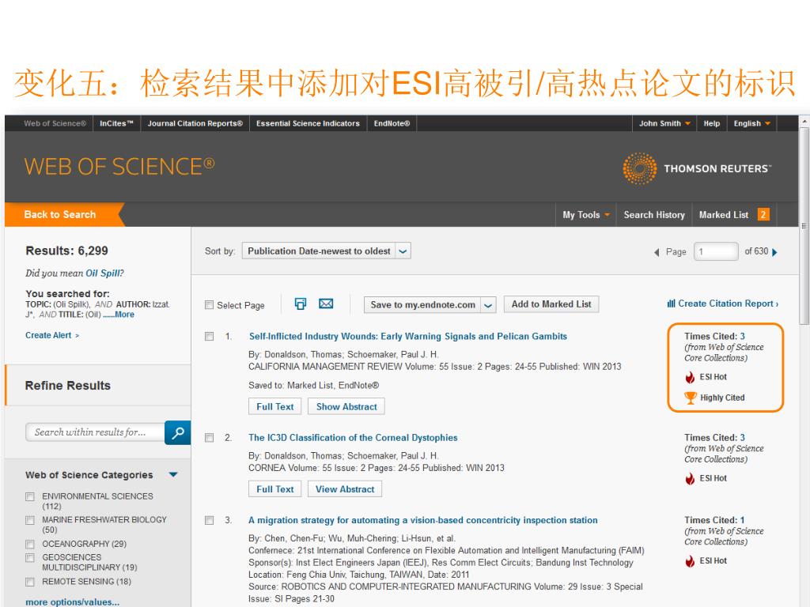Click Full Text button for result 1
The height and width of the screenshot is (607, 810).
click(x=274, y=407)
